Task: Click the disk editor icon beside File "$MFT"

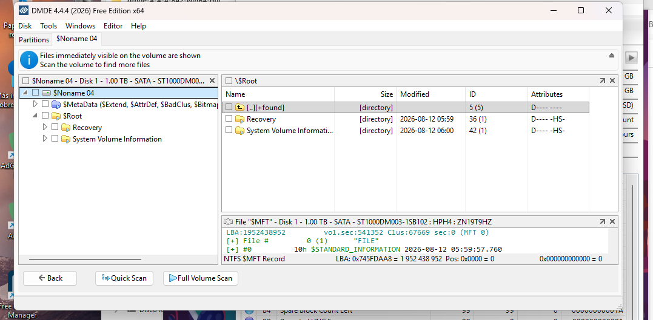Action: pyautogui.click(x=228, y=222)
